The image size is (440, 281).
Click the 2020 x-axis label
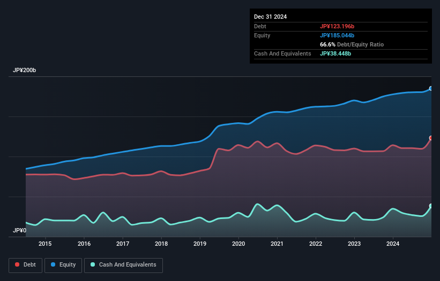(x=238, y=244)
